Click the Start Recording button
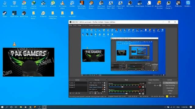195x109 pixels. [170, 85]
